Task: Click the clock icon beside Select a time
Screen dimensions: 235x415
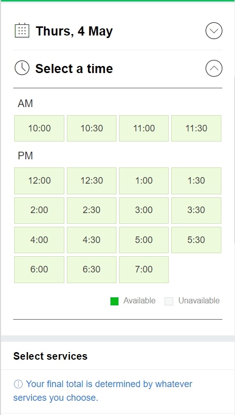Action: coord(22,68)
